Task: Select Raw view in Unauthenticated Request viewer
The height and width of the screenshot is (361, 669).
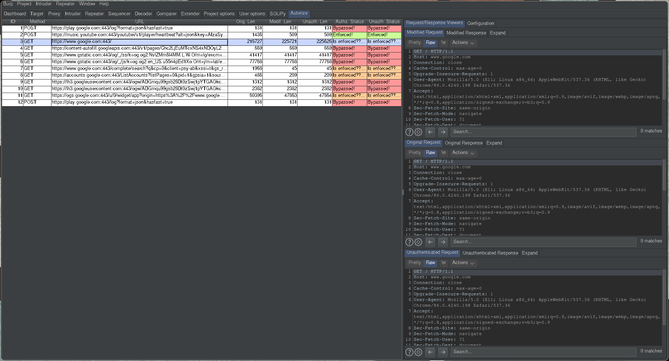Action: point(430,263)
